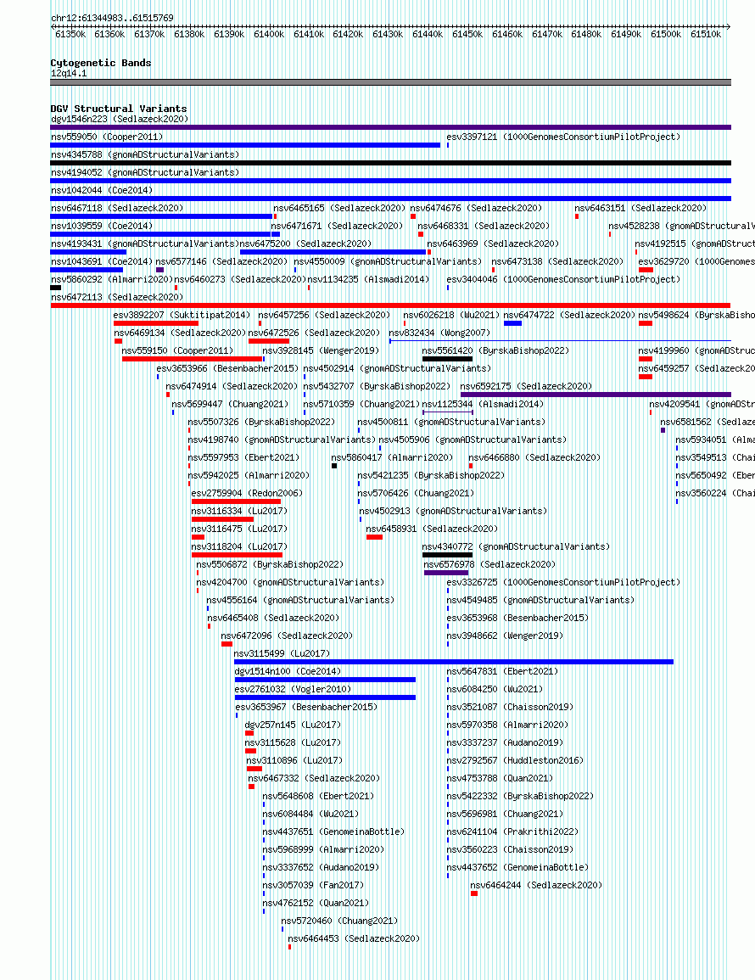The height and width of the screenshot is (980, 755).
Task: Click nsv6465165 (Sedlazeck2020) label
Action: pyautogui.click(x=339, y=208)
